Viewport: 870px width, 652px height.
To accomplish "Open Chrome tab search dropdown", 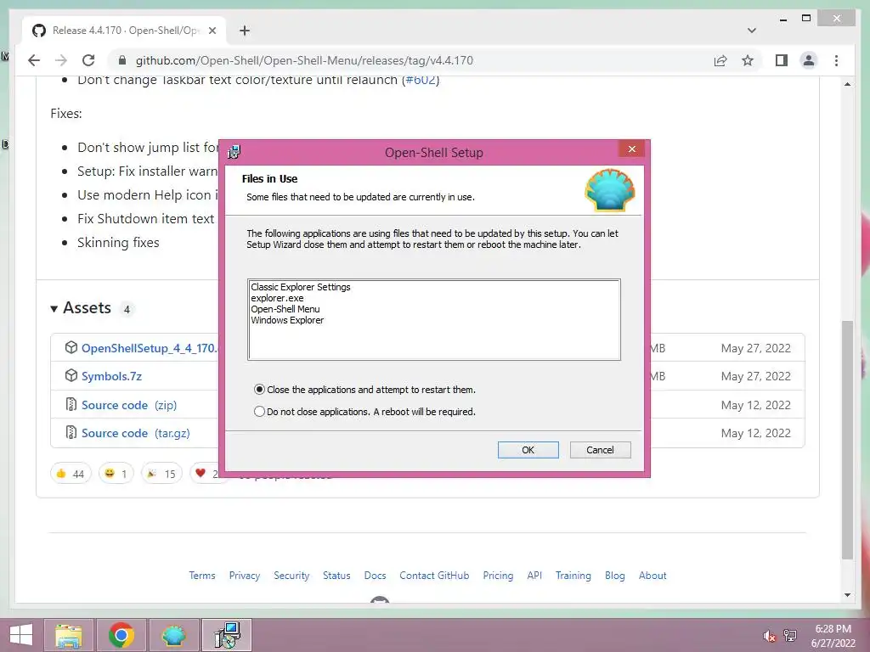I will [x=752, y=31].
